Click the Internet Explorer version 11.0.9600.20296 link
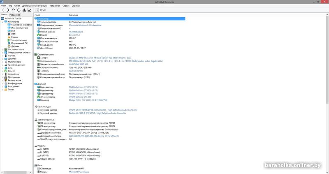 pos(76,32)
